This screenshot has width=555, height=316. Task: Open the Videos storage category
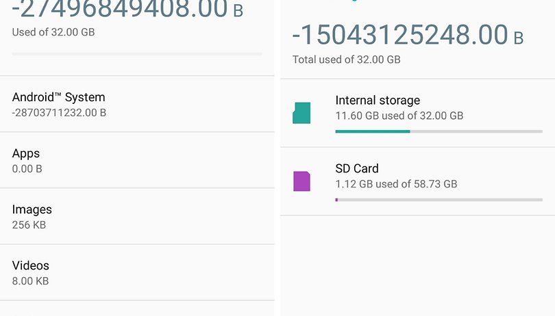[137, 272]
